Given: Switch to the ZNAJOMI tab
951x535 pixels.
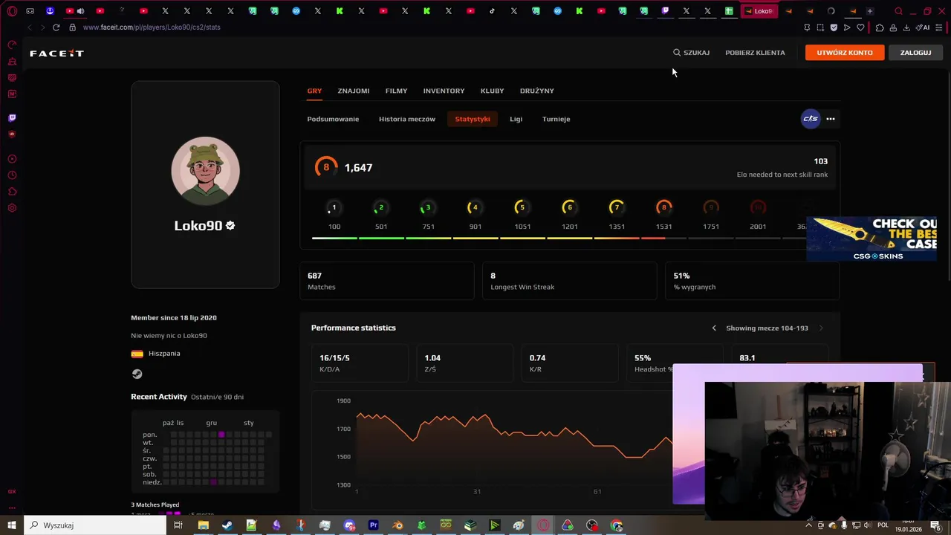Looking at the screenshot, I should tap(354, 91).
